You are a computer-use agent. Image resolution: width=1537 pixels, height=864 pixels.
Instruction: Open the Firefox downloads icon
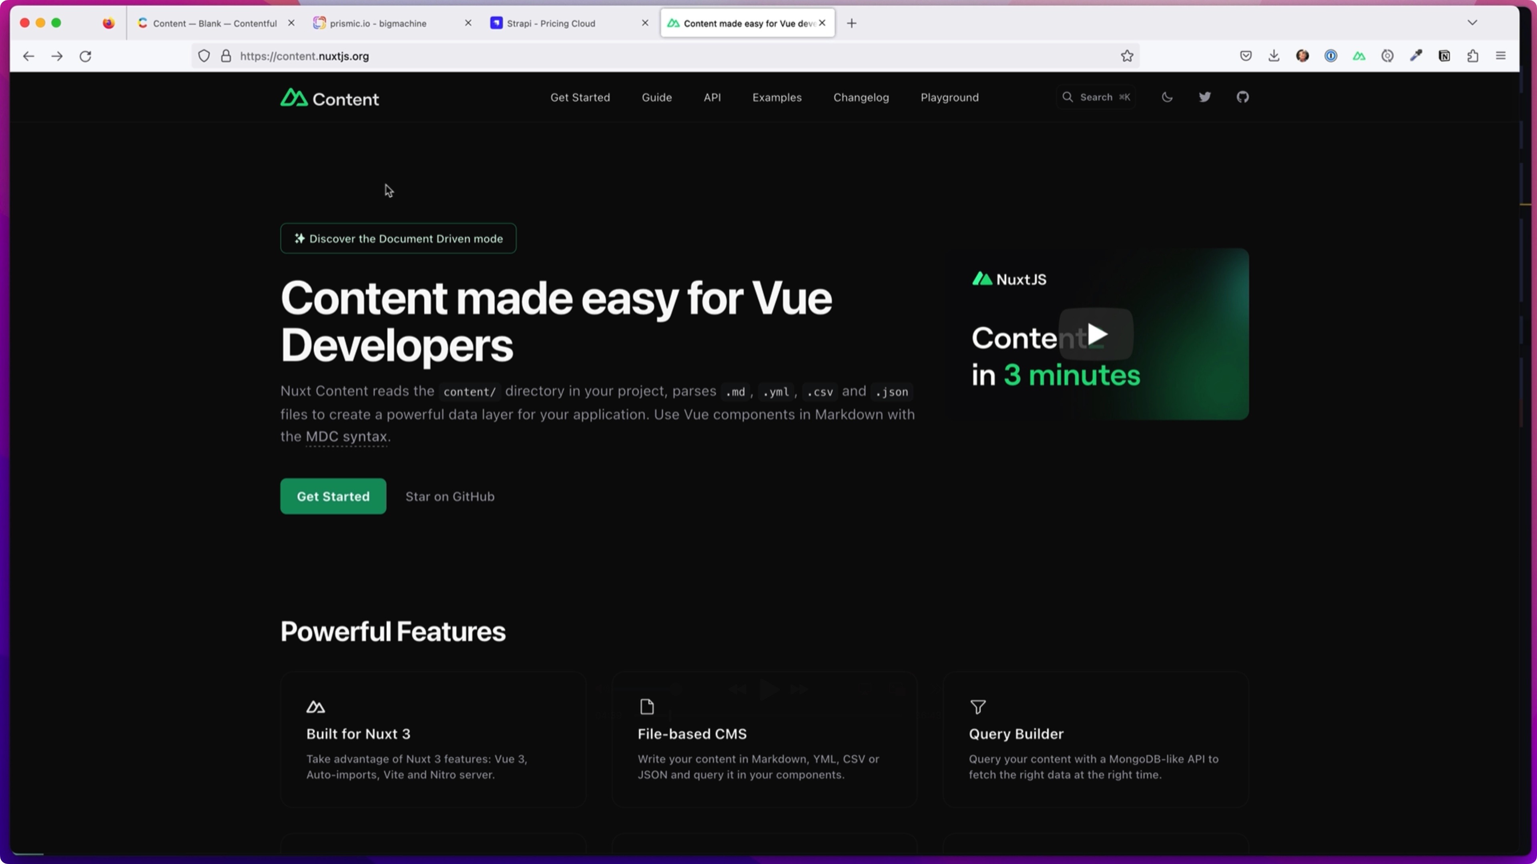(x=1274, y=56)
